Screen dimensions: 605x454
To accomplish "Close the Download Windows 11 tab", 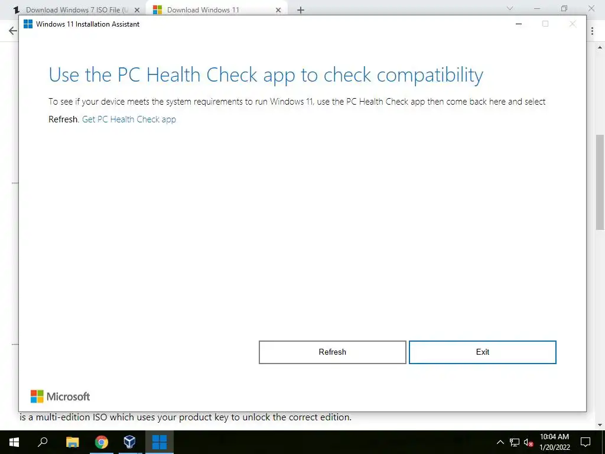I will pos(278,10).
